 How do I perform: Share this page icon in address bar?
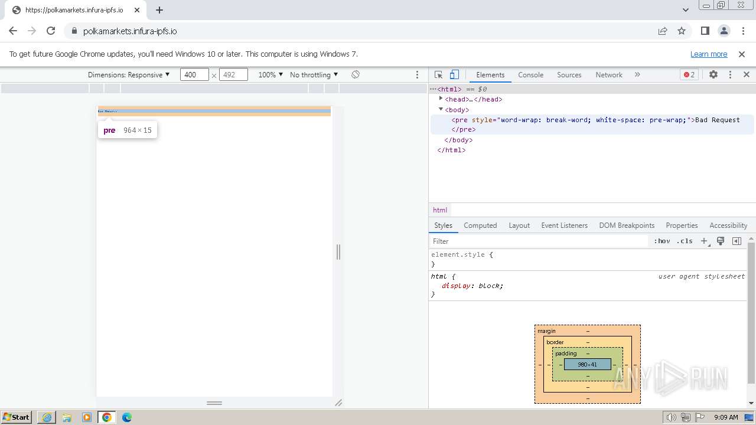coord(663,31)
